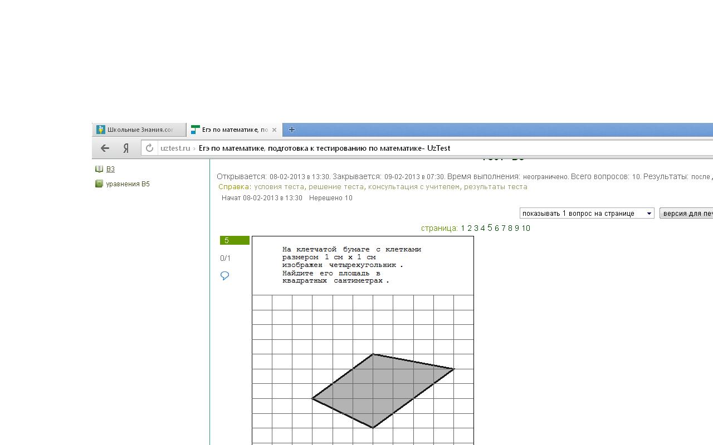
Task: Click the 'Начат 08-02-2013 в 13:30' text
Action: click(262, 198)
